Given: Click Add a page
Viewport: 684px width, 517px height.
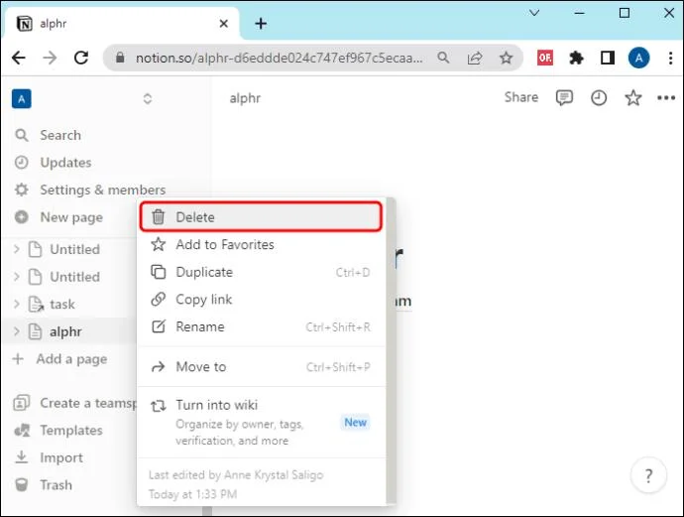Looking at the screenshot, I should point(60,359).
